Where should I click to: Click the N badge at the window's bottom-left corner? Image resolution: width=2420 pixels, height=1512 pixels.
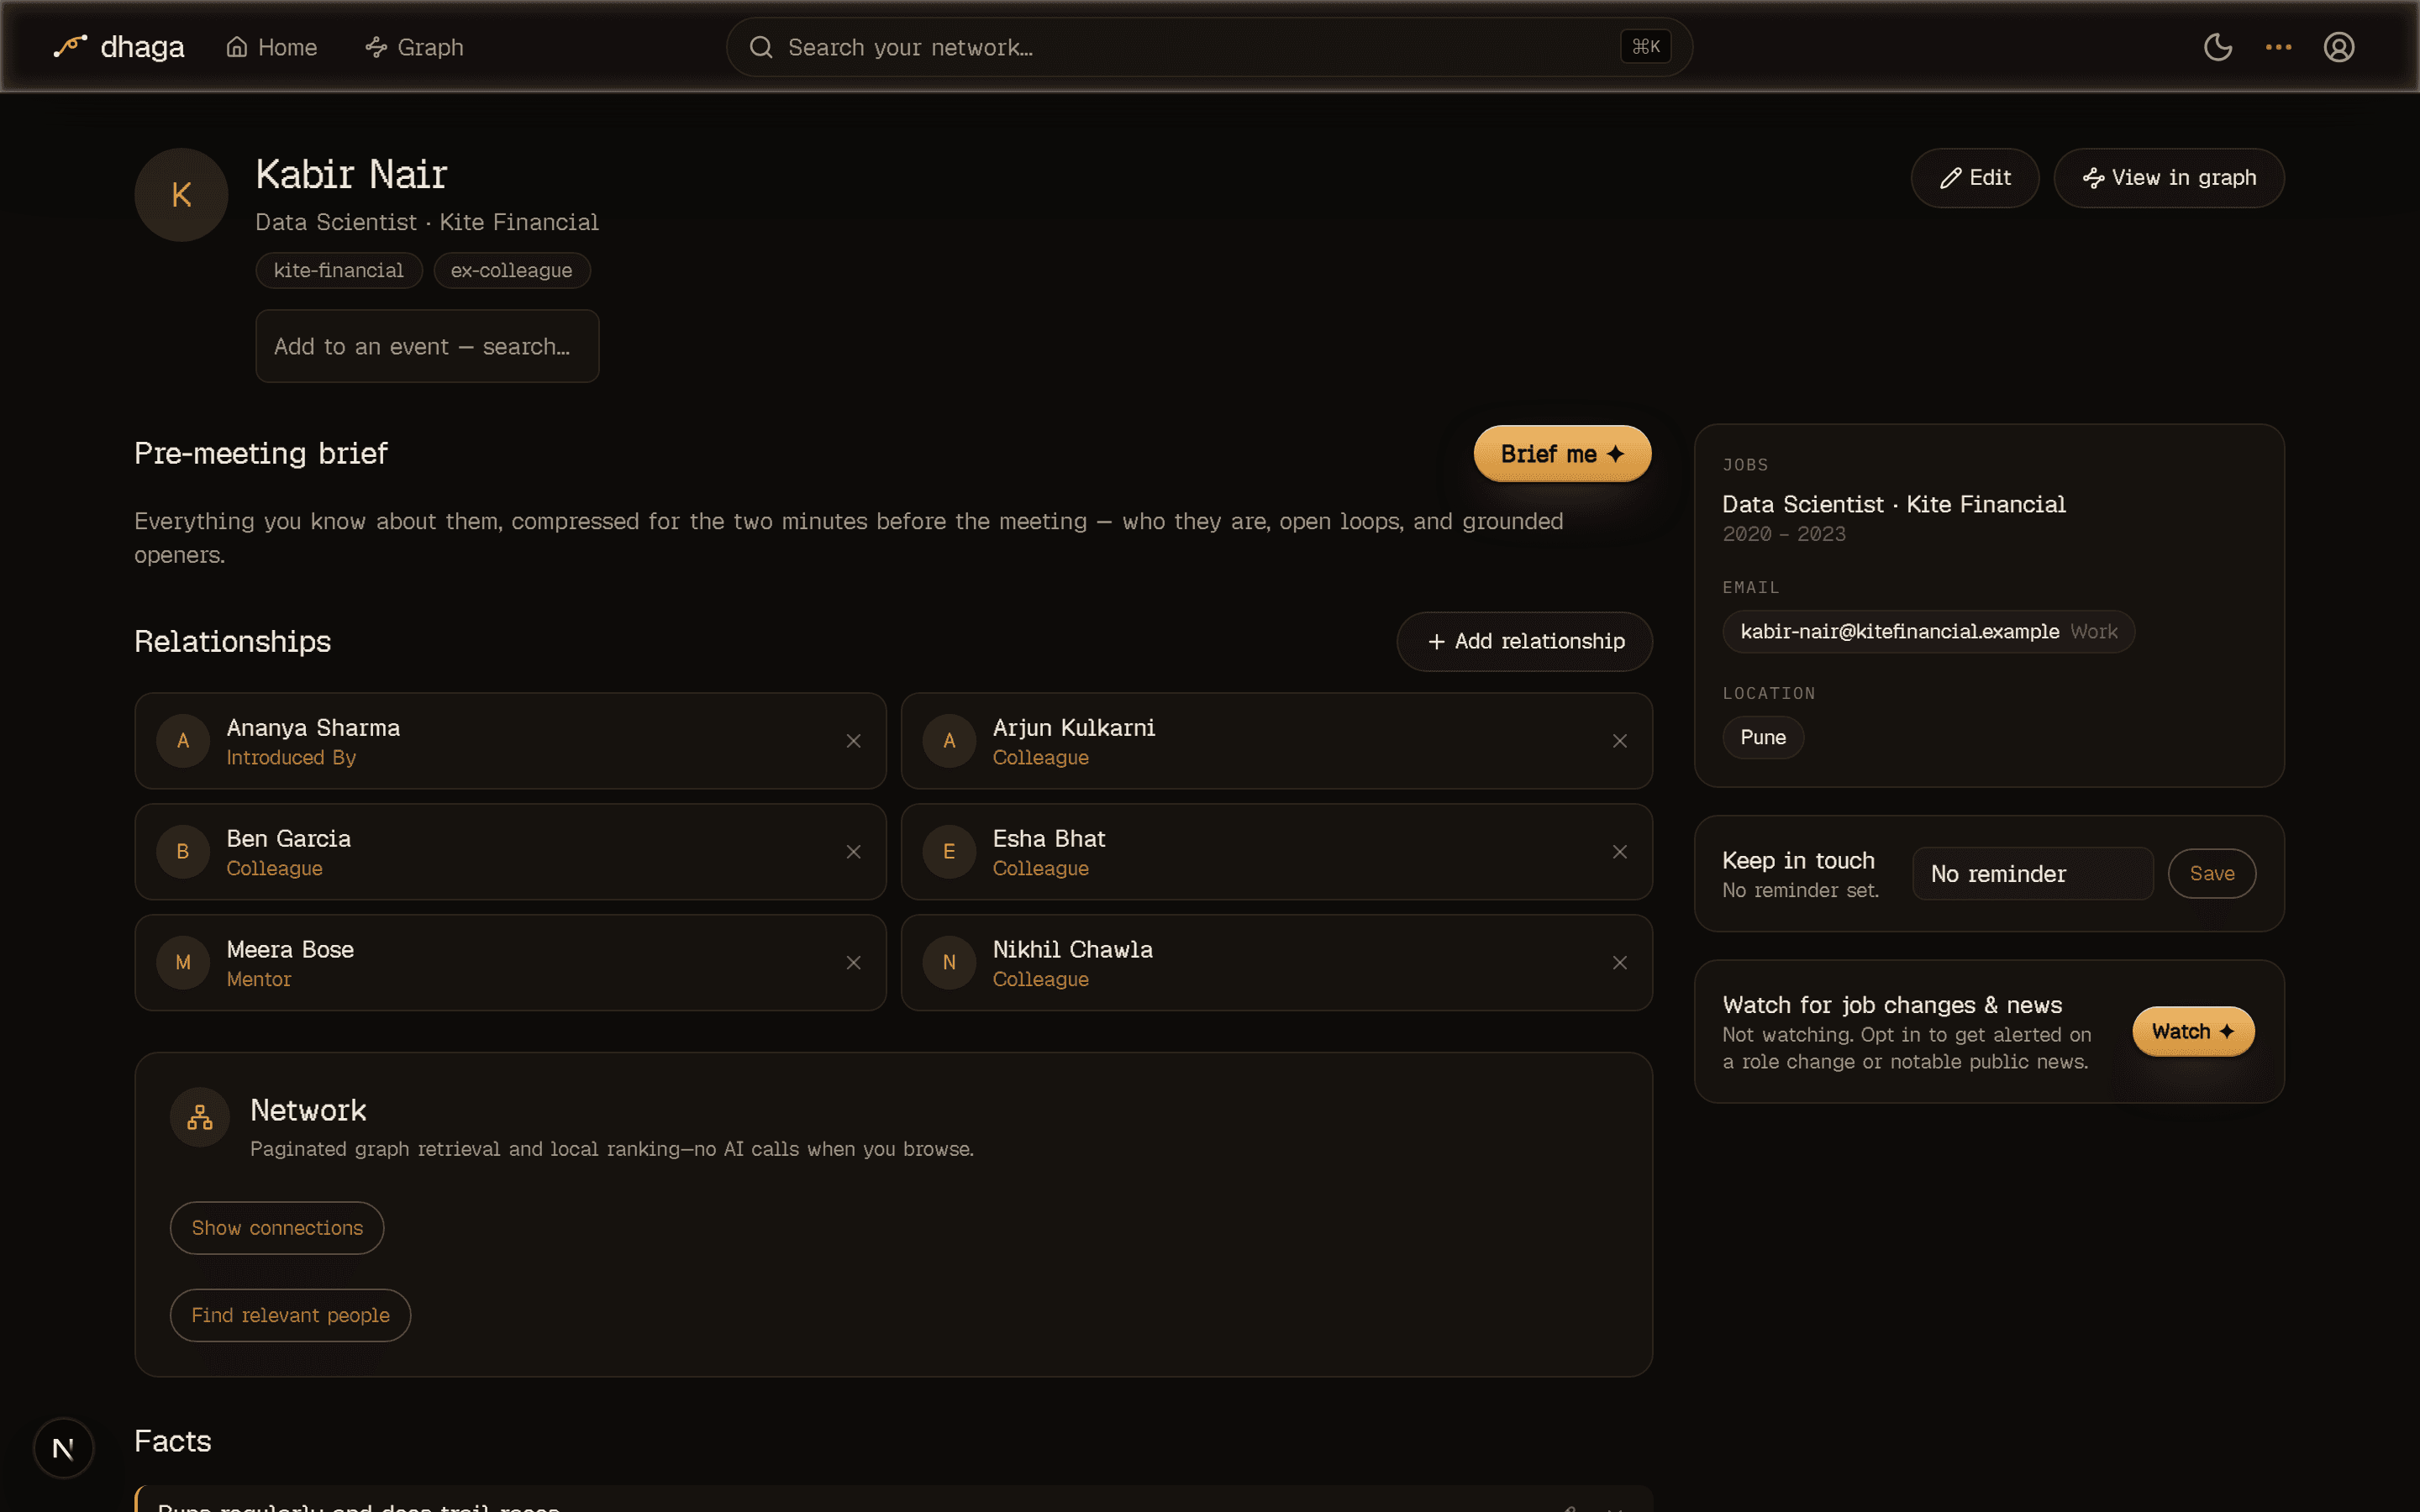(63, 1448)
